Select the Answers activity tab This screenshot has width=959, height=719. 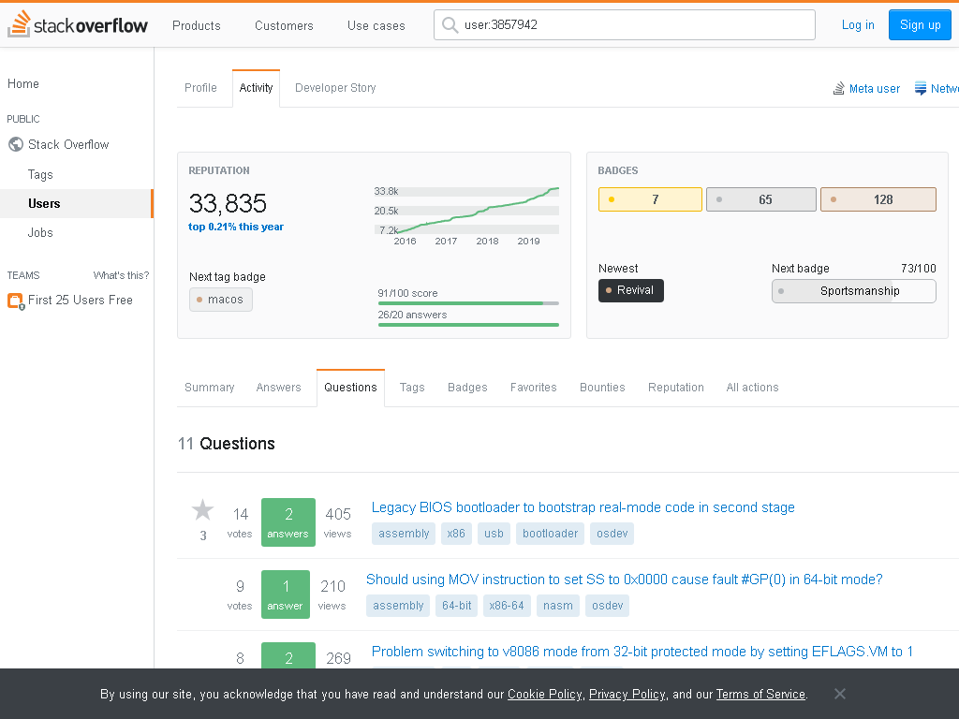[278, 388]
